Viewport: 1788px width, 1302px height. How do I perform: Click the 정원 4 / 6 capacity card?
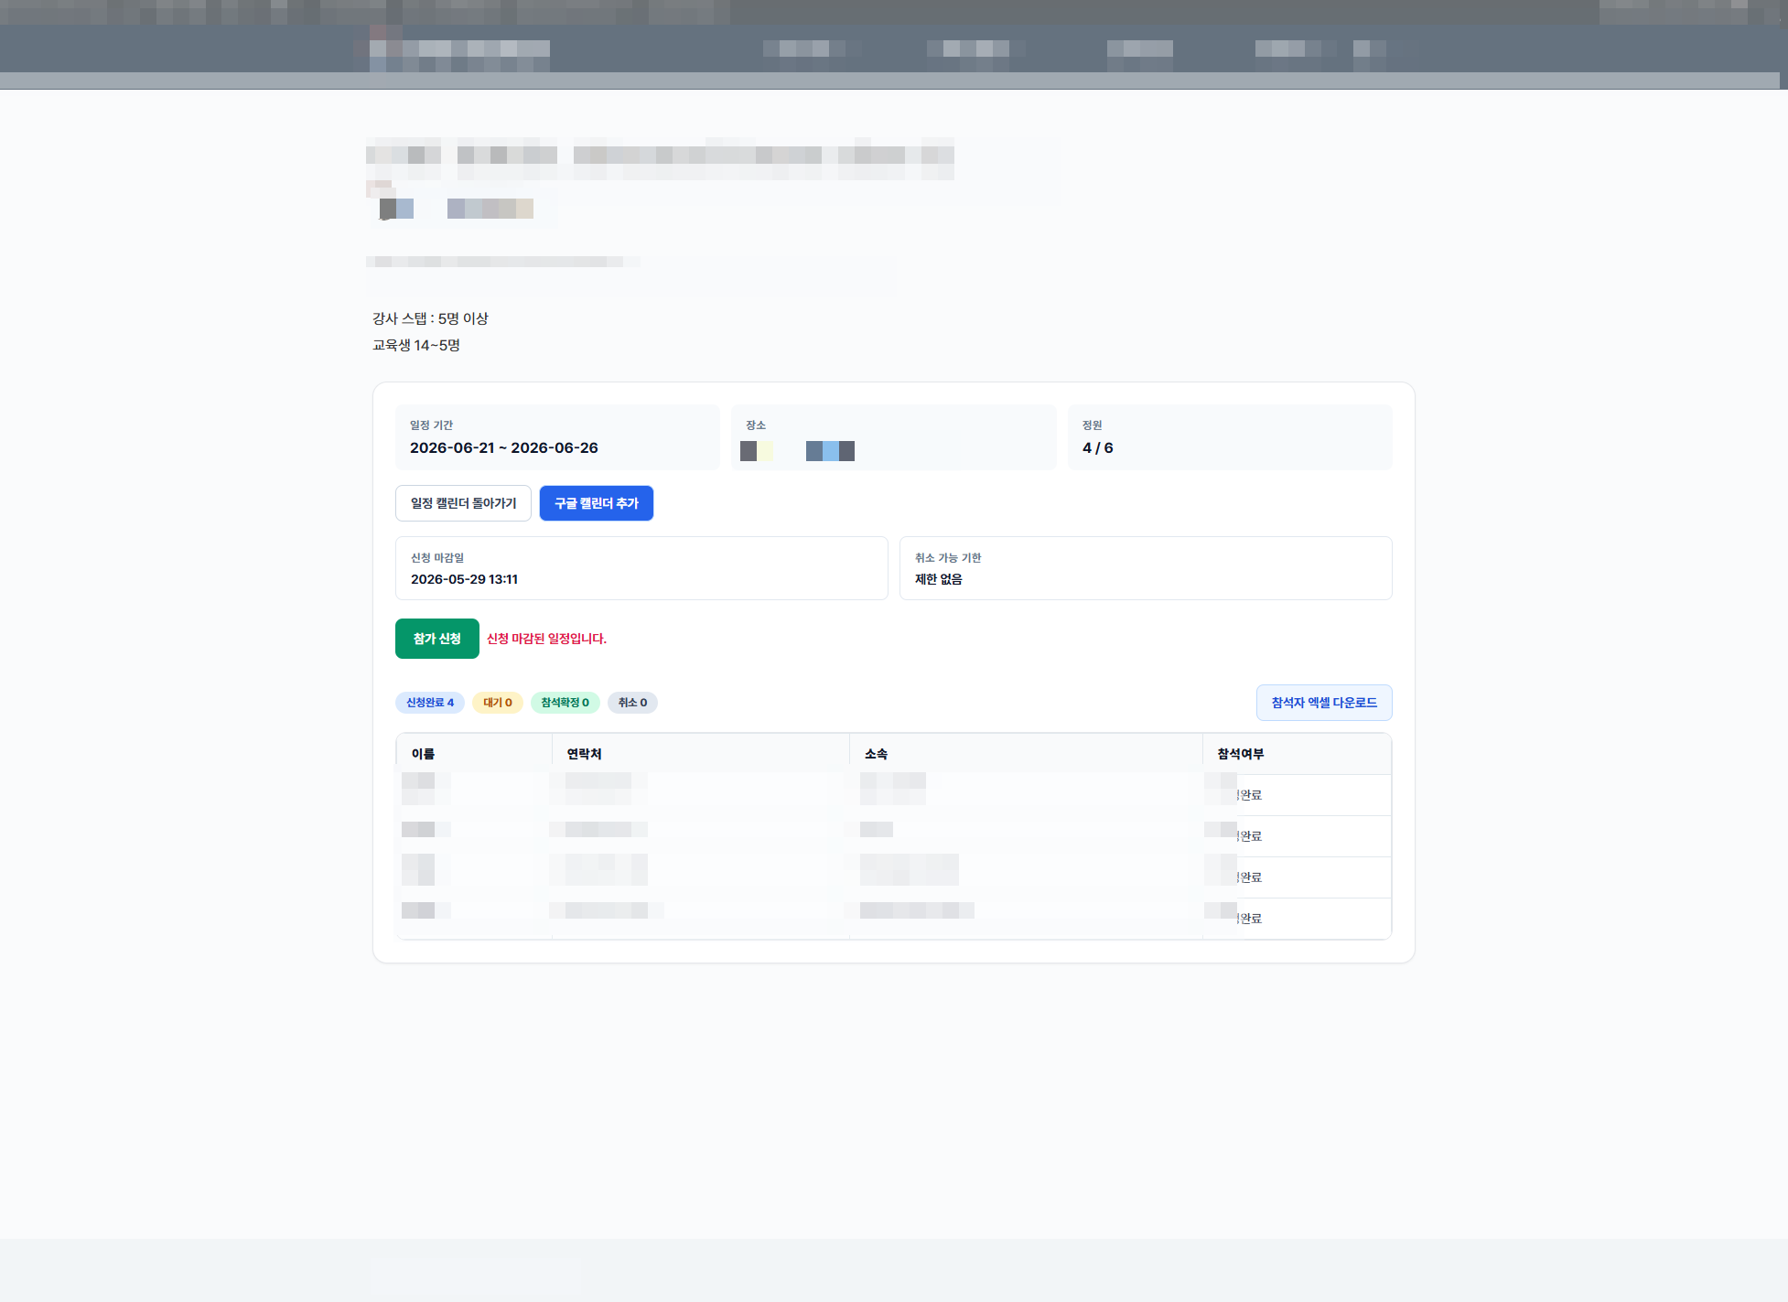[x=1230, y=437]
